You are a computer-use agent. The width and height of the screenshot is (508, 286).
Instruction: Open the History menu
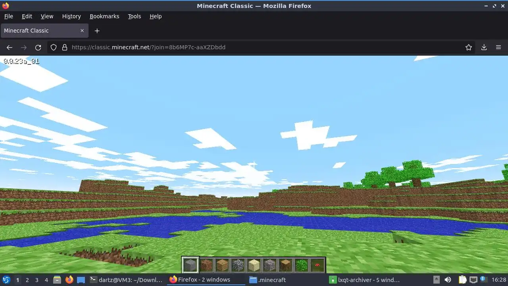[x=71, y=16]
